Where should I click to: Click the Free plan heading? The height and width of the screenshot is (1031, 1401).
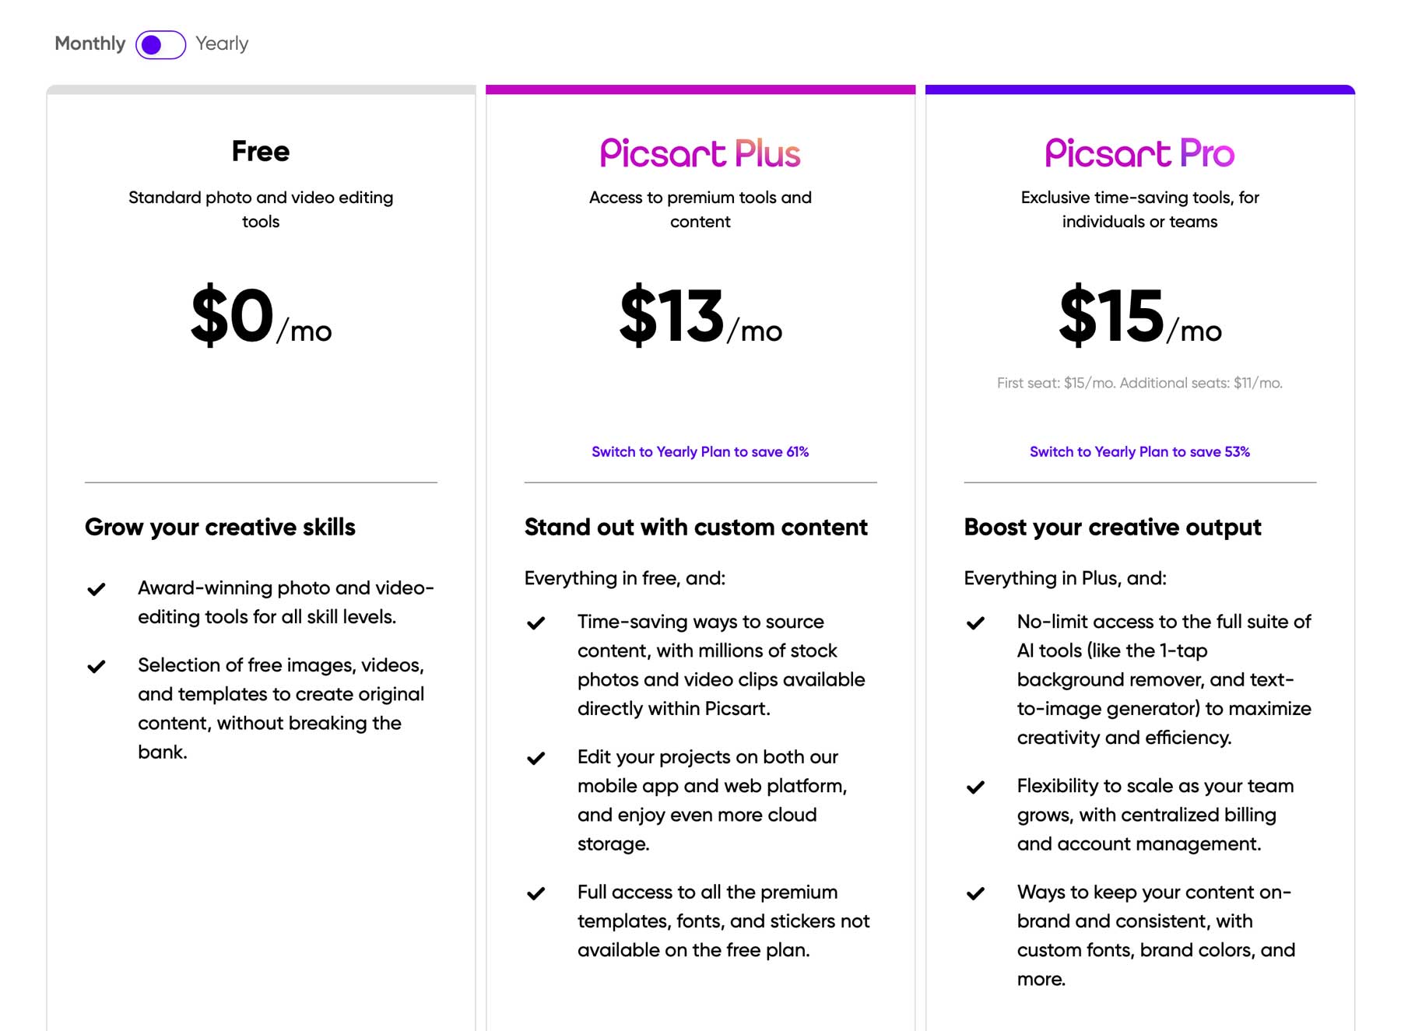point(260,151)
